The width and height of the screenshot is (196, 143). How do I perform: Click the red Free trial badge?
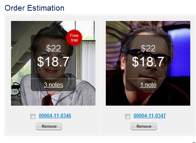(x=74, y=38)
